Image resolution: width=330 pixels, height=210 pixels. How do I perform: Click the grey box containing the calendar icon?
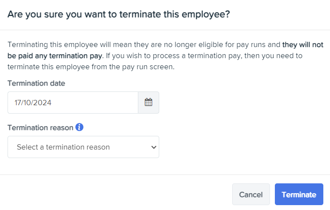pos(149,103)
